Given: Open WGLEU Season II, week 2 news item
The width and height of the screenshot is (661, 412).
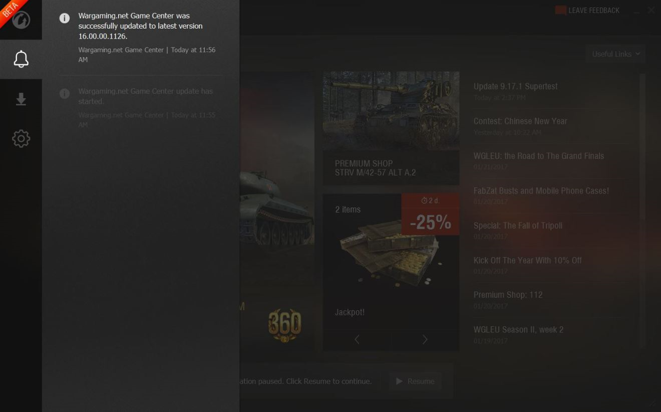Looking at the screenshot, I should [x=518, y=330].
